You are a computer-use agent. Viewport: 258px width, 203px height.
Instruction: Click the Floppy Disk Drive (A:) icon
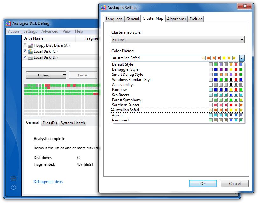point(31,45)
